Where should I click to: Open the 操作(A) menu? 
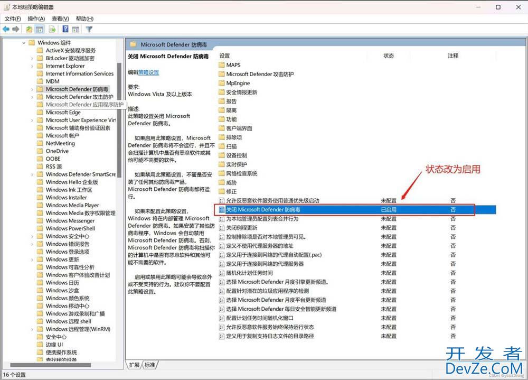coord(36,19)
